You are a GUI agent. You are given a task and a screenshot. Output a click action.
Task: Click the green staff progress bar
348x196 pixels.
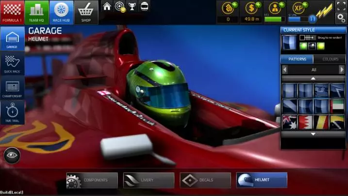(275, 19)
